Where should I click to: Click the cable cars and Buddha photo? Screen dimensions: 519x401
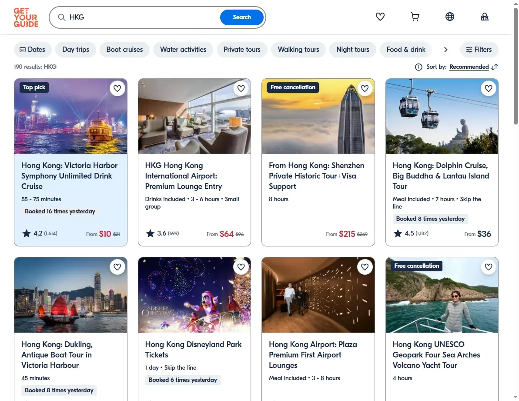tap(442, 116)
